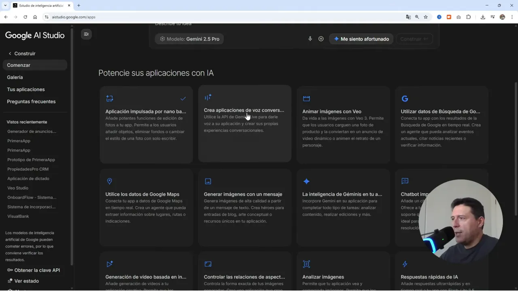Select the microphone icon to dictate idea
Screen dimensions: 518x291
310,39
